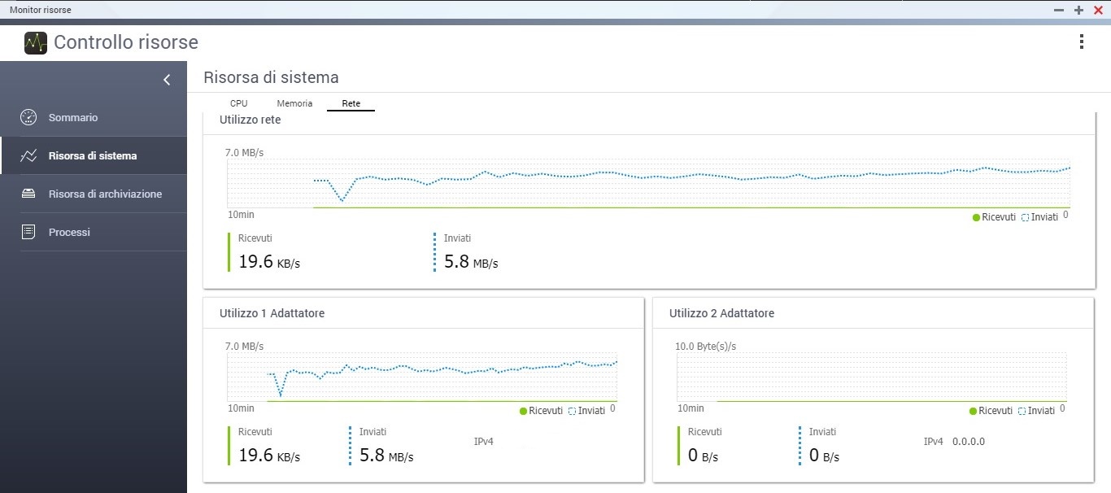Viewport: 1111px width, 493px height.
Task: Select Risorsa di archiviazione in sidebar
Action: pyautogui.click(x=105, y=194)
